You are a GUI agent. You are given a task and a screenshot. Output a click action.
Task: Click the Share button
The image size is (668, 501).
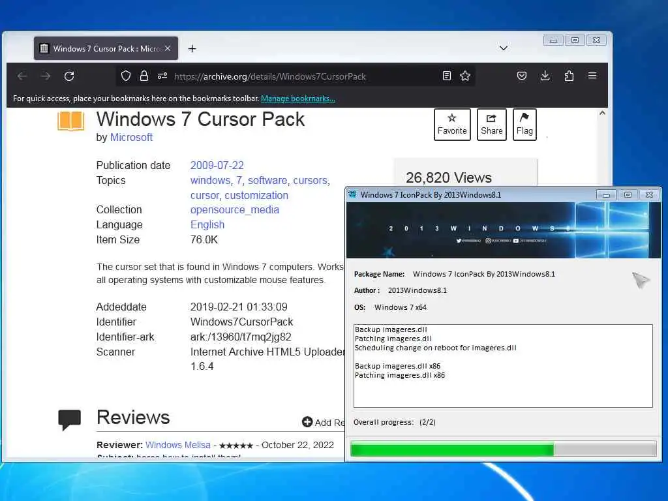pyautogui.click(x=492, y=125)
